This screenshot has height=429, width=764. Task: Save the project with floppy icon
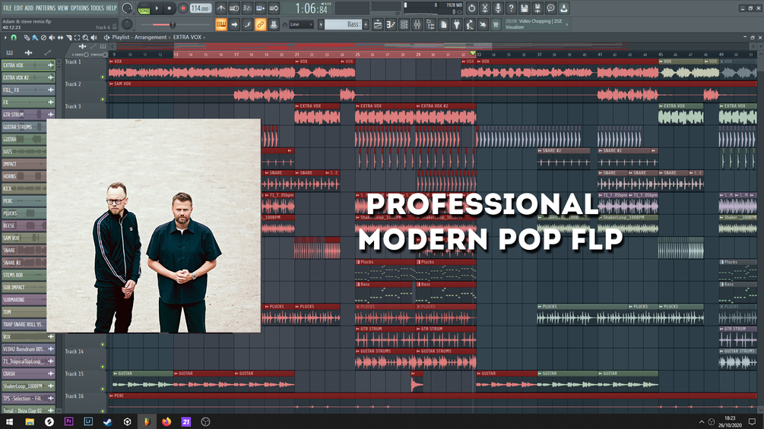[525, 8]
